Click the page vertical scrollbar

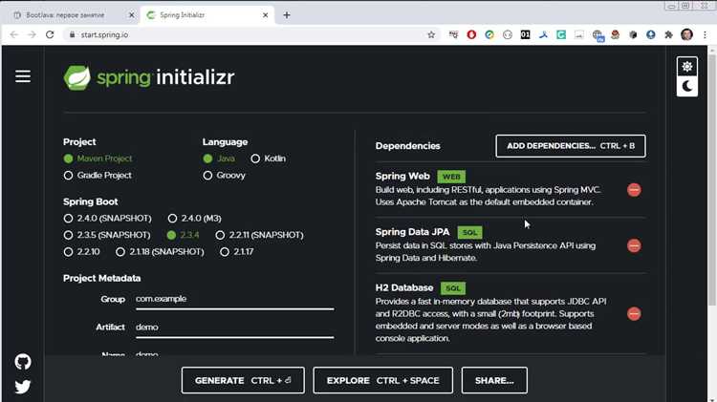pos(712,179)
